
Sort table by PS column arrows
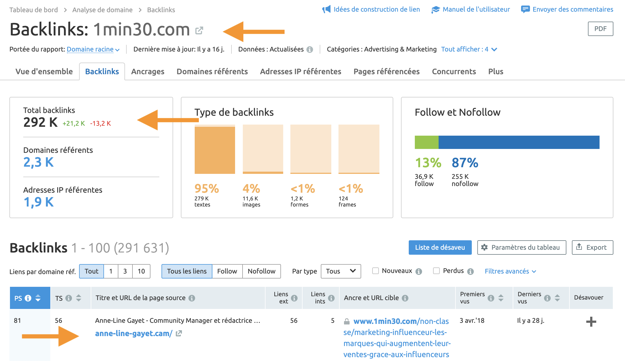pos(38,298)
